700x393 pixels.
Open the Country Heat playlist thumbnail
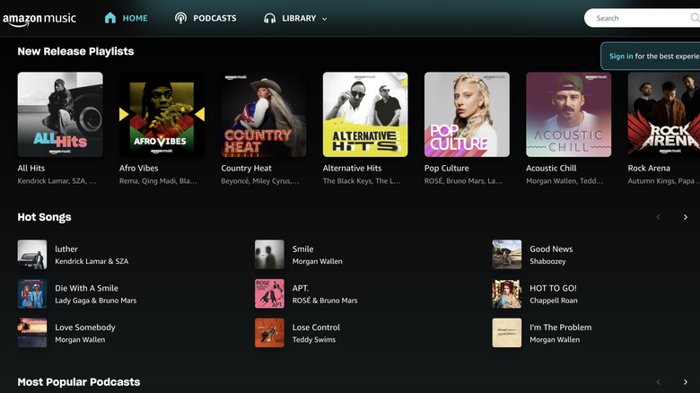click(x=264, y=115)
